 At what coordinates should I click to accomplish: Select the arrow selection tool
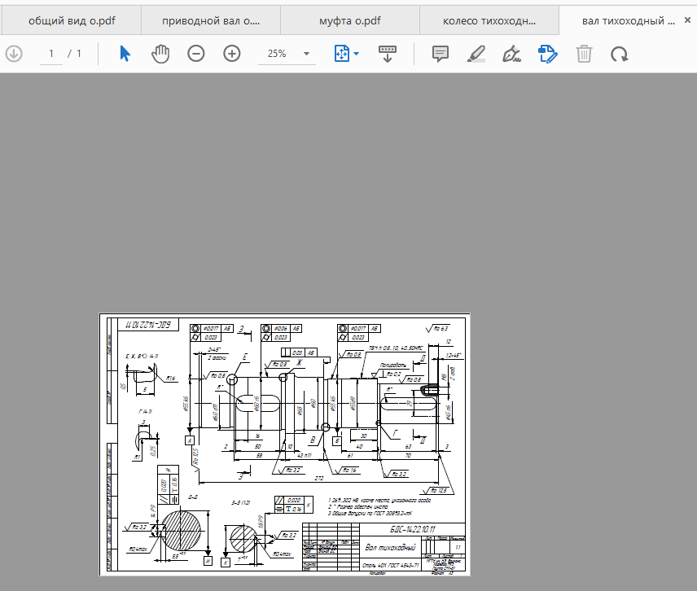coord(125,54)
